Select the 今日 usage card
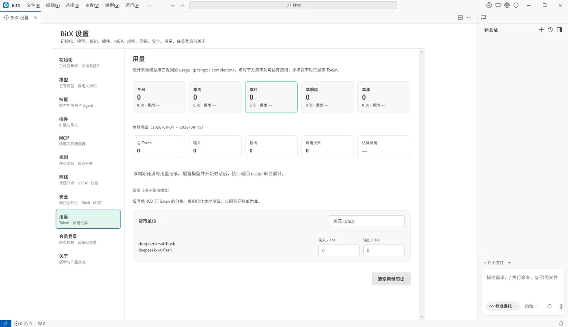 coord(159,97)
